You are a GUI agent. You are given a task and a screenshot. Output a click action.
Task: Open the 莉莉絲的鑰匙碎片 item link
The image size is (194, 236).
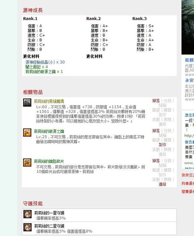(x=49, y=161)
